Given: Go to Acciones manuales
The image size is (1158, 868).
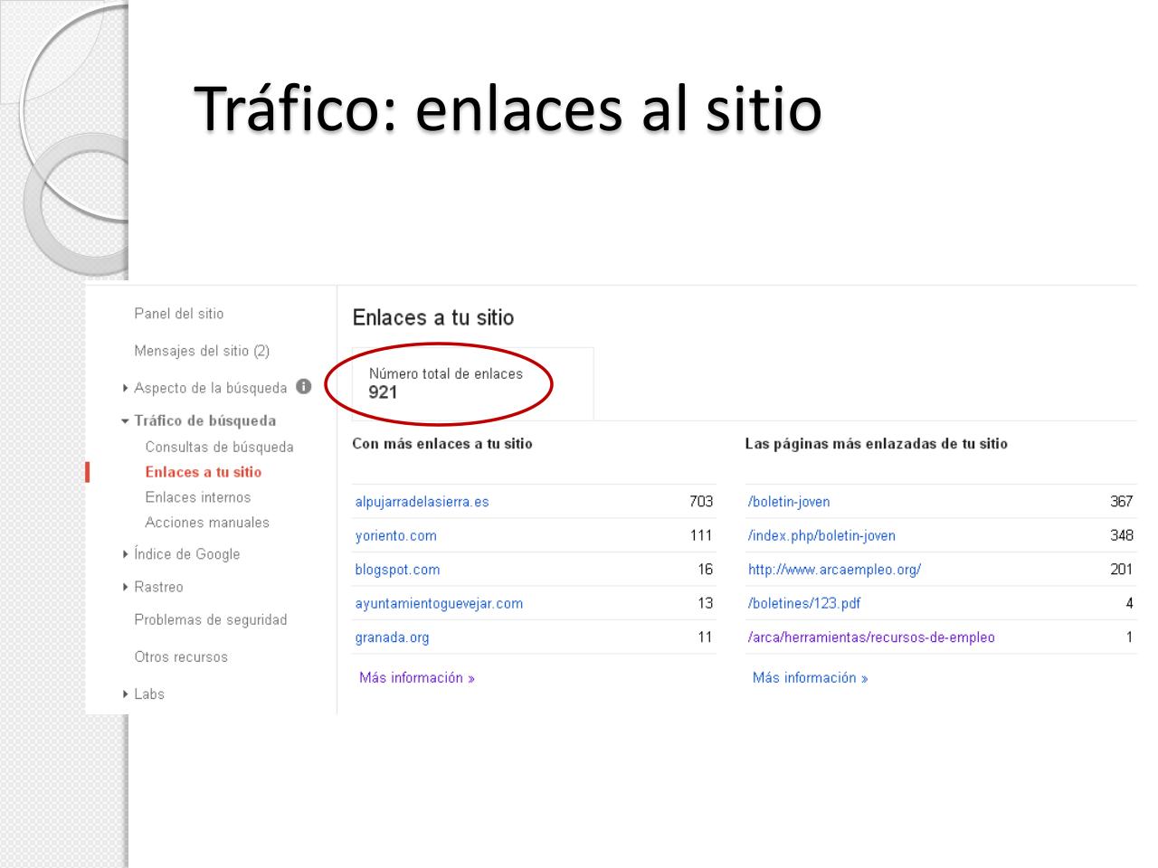Looking at the screenshot, I should coord(207,523).
